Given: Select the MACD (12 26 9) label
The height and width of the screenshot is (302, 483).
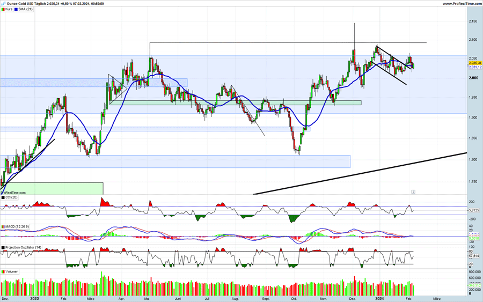Looking at the screenshot, I should click(16, 227).
